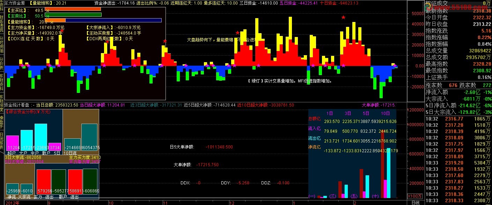Click the 最高指数 value 2328.28

pos(482,64)
